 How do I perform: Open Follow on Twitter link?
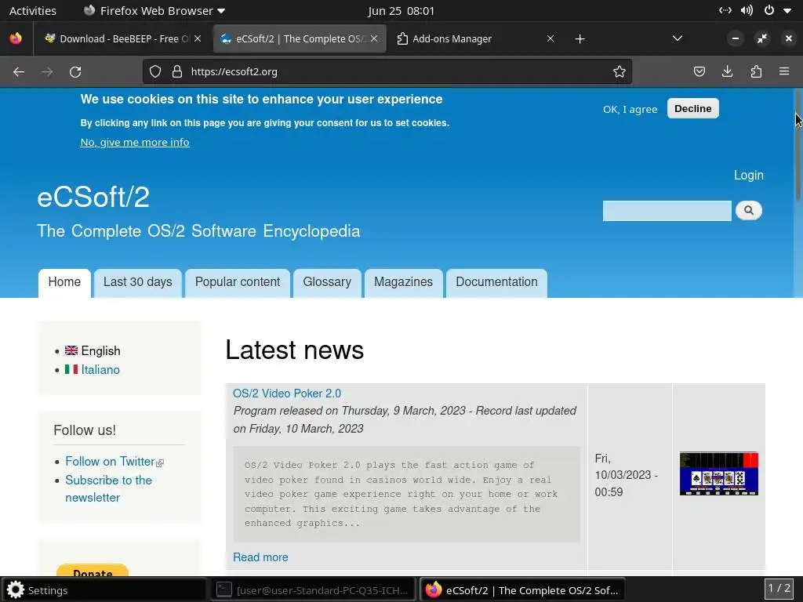pyautogui.click(x=110, y=461)
